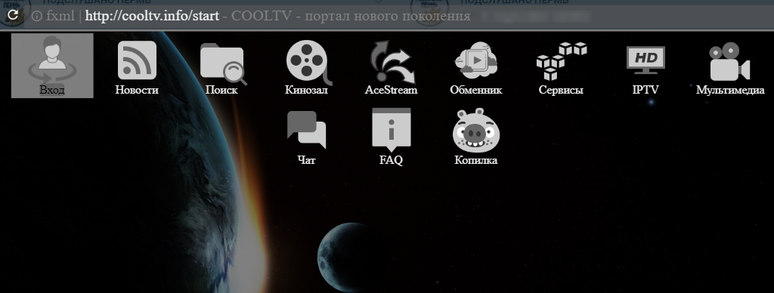Click the site info icon before fxml
Image resolution: width=774 pixels, height=293 pixels.
36,16
